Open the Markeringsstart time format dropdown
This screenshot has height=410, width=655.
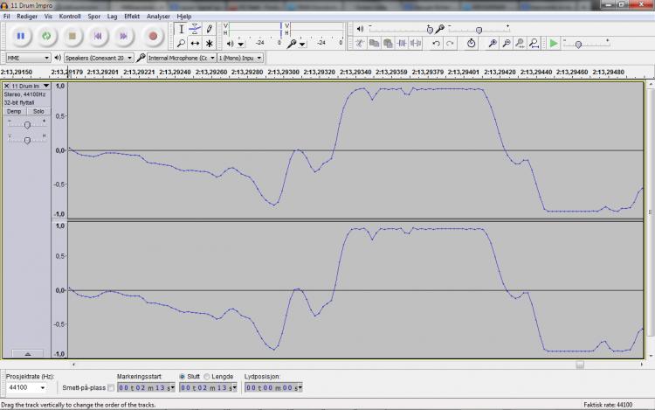point(173,388)
